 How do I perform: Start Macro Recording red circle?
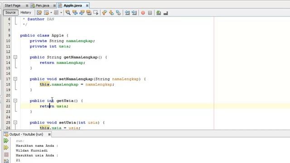pyautogui.click(x=143, y=13)
